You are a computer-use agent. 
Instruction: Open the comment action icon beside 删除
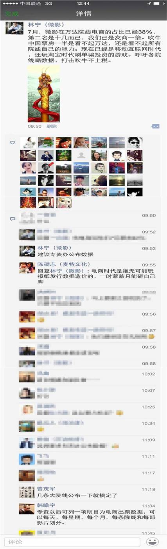(x=156, y=126)
